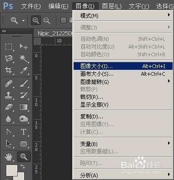Image resolution: width=174 pixels, height=180 pixels.
Task: Click the foreground color swatch
Action: pyautogui.click(x=12, y=170)
